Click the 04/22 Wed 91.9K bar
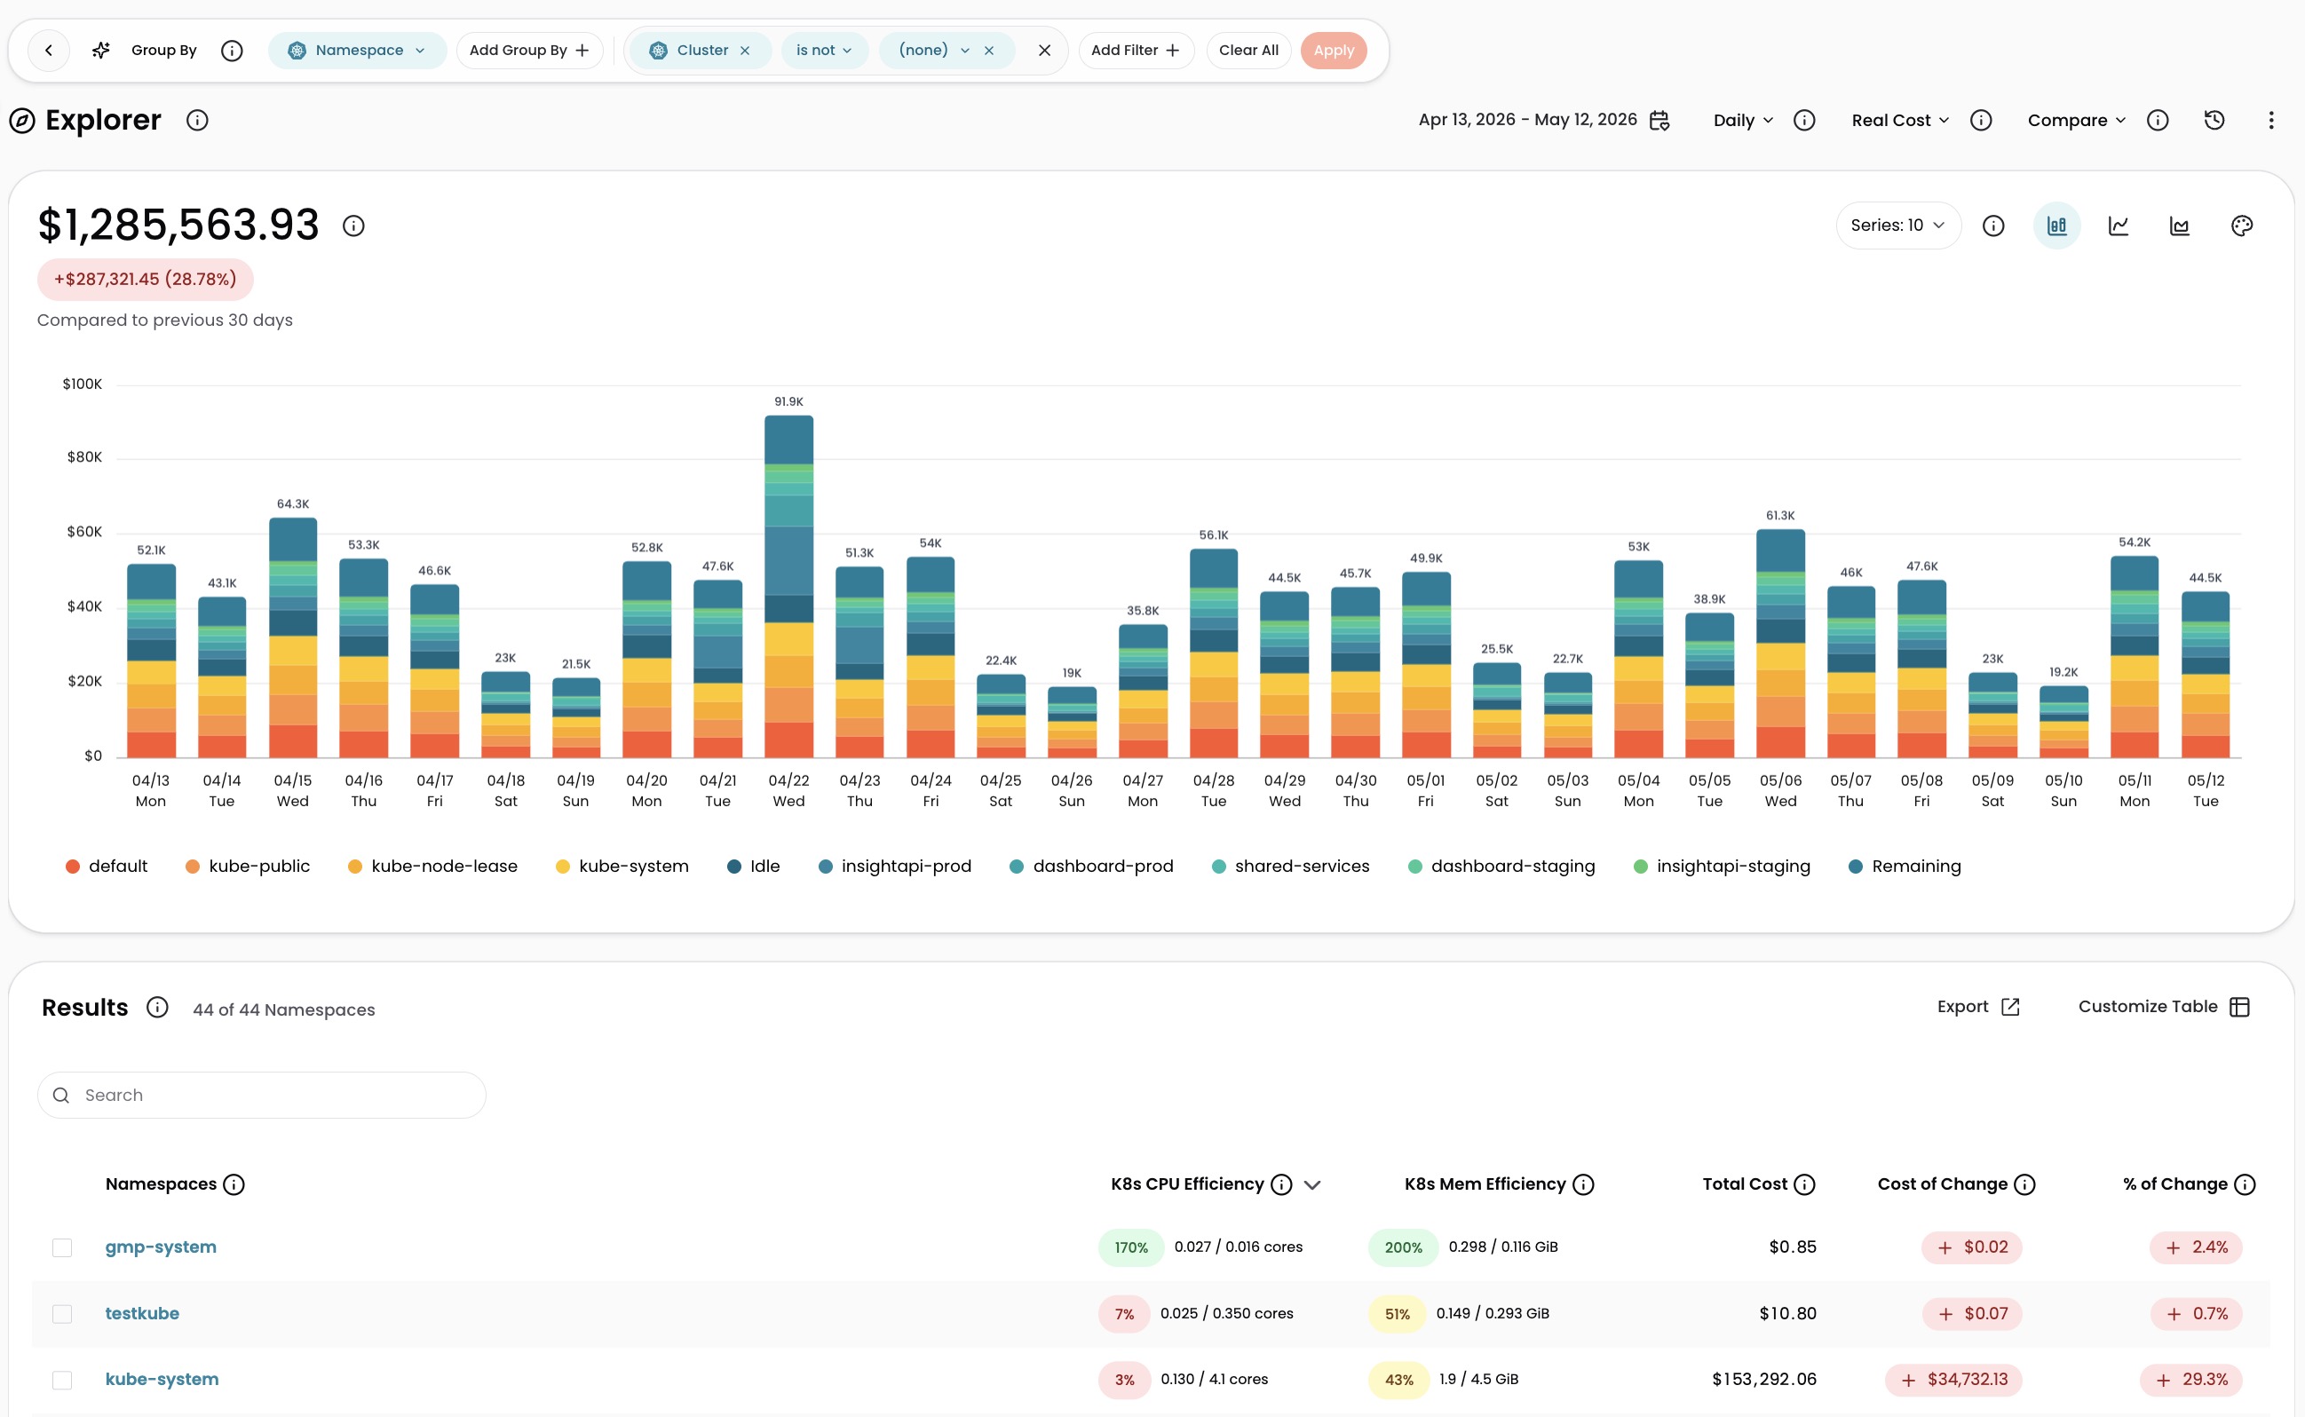 (x=788, y=587)
